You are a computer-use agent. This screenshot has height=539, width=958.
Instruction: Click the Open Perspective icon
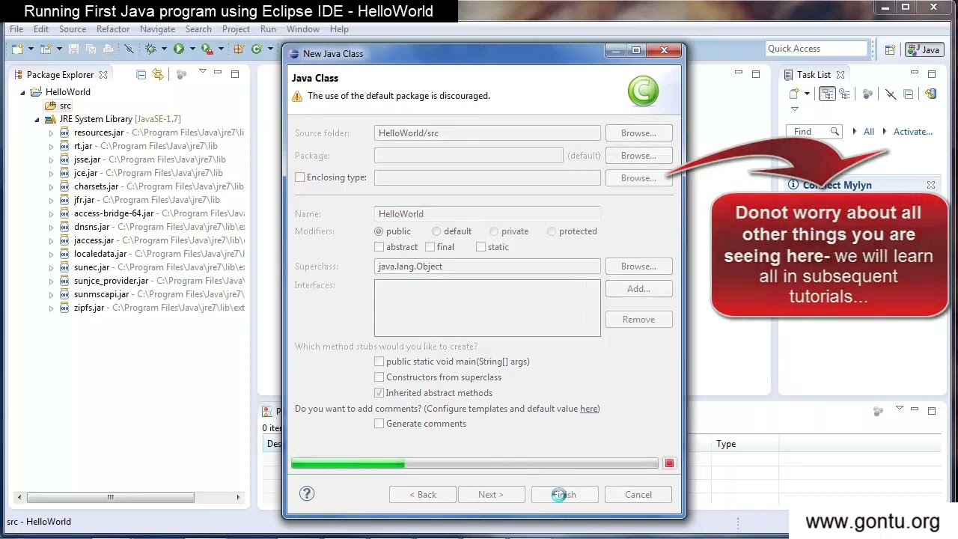[x=890, y=50]
